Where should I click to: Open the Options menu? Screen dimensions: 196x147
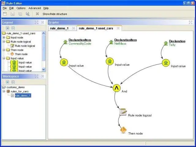click(21, 8)
